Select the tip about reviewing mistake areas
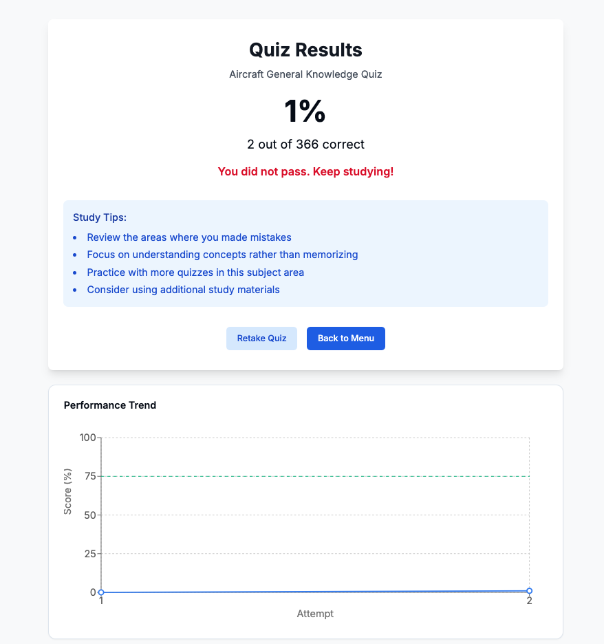This screenshot has height=644, width=604. [189, 237]
